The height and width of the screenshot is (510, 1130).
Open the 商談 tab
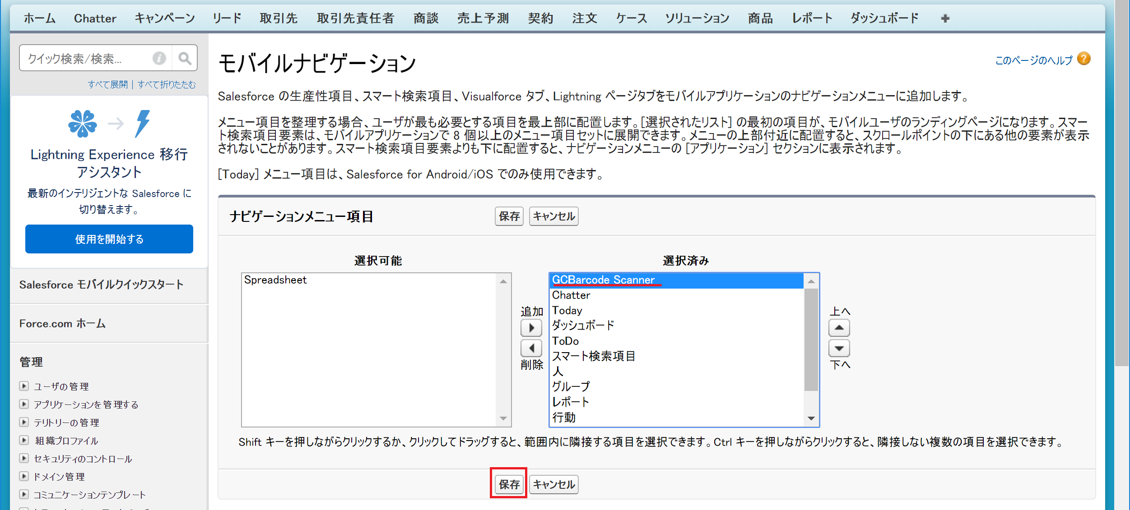click(x=426, y=18)
